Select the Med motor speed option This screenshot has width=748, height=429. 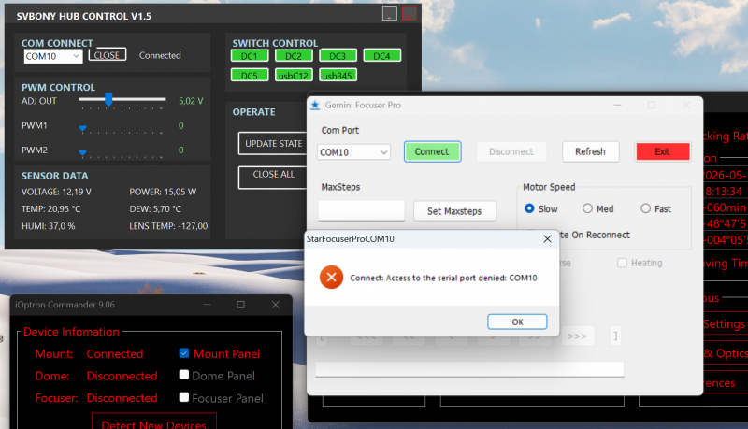[587, 208]
